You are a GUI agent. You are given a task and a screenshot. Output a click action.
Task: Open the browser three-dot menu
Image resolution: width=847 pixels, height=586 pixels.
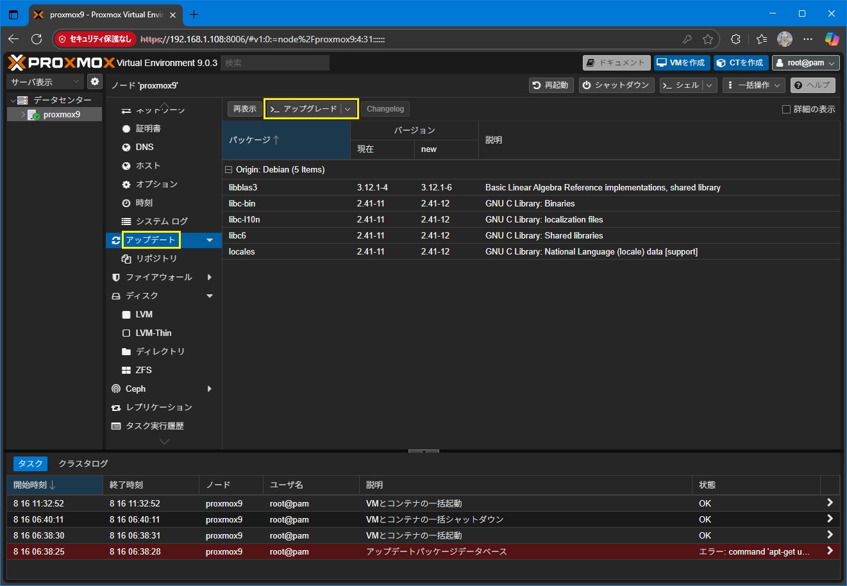pos(808,39)
